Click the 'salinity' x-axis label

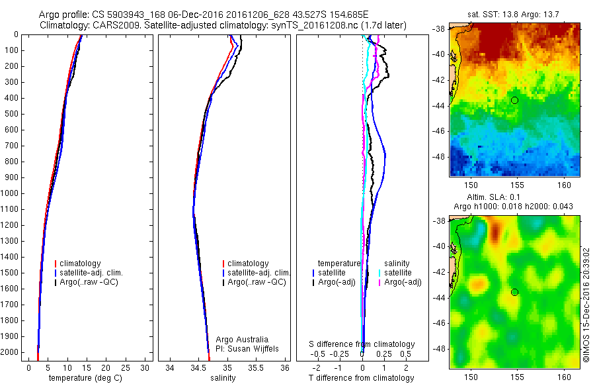point(223,378)
